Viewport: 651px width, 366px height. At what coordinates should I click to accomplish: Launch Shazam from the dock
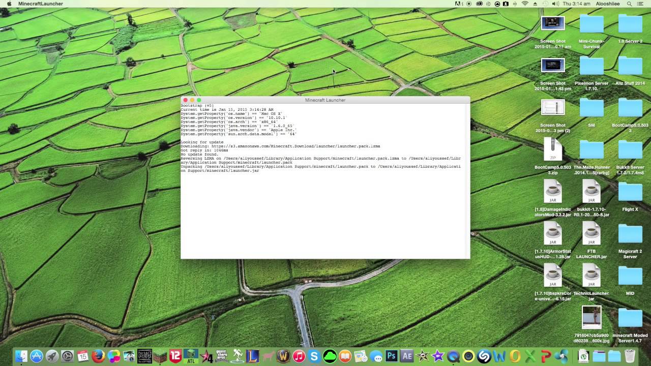click(x=484, y=356)
